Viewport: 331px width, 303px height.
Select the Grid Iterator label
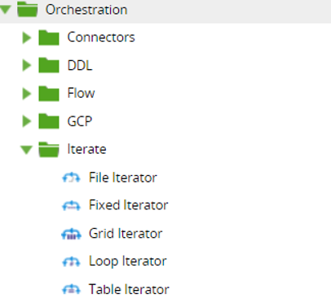[x=126, y=234]
